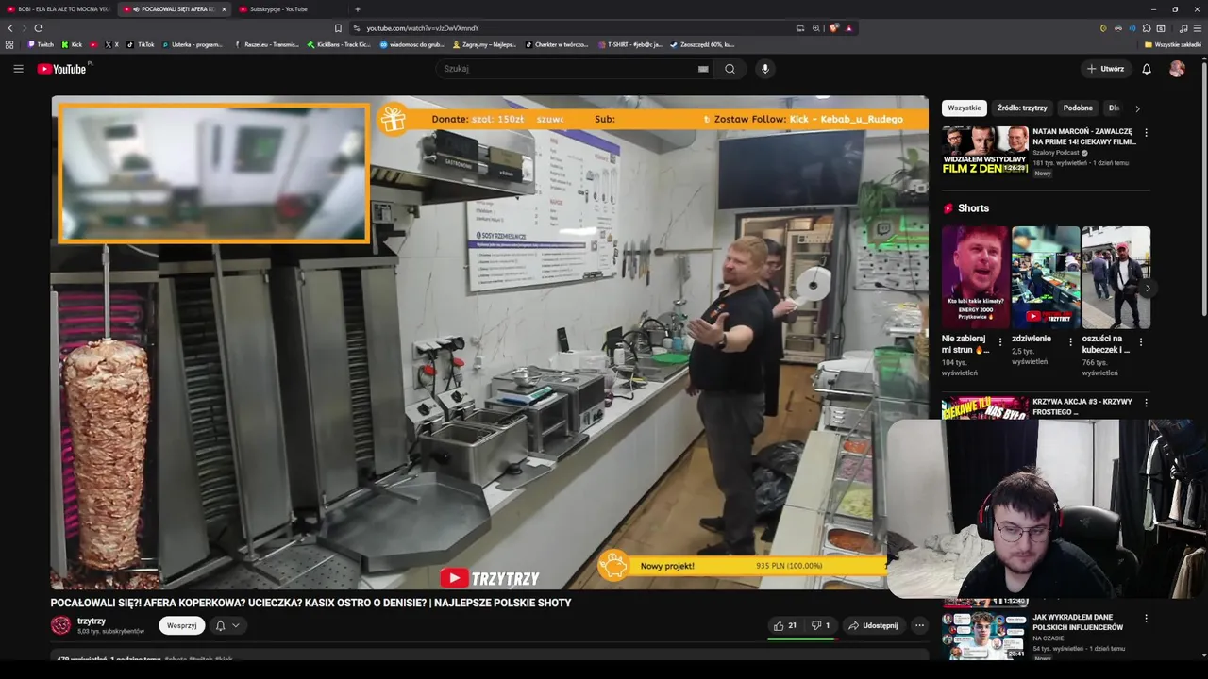This screenshot has width=1208, height=679.
Task: Select the Podobne filter chip
Action: (x=1078, y=108)
